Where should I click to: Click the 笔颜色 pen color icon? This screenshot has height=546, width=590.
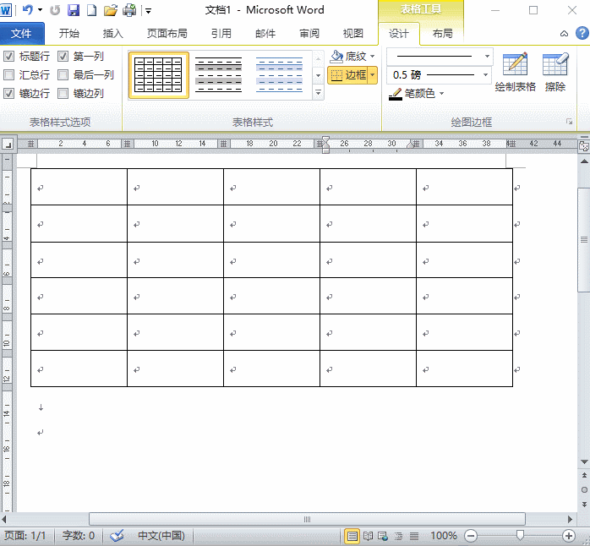395,93
